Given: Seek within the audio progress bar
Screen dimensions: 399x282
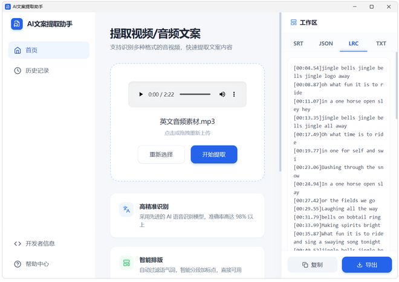Looking at the screenshot, I should (195, 94).
